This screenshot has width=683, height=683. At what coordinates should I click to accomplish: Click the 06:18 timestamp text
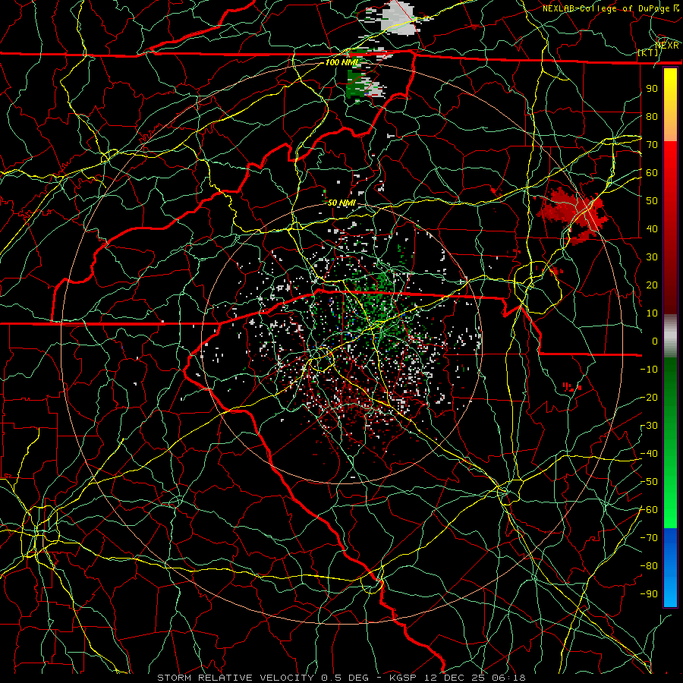click(508, 678)
